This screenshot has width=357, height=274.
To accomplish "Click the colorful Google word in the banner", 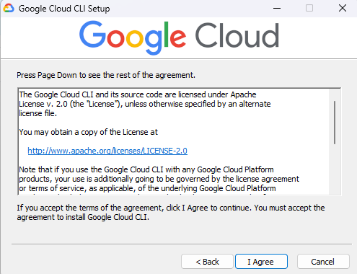I will tap(133, 37).
